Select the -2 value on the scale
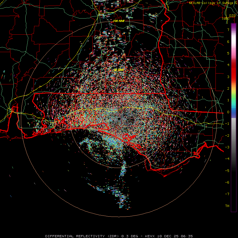The height and width of the screenshot is (238, 238). click(x=227, y=136)
